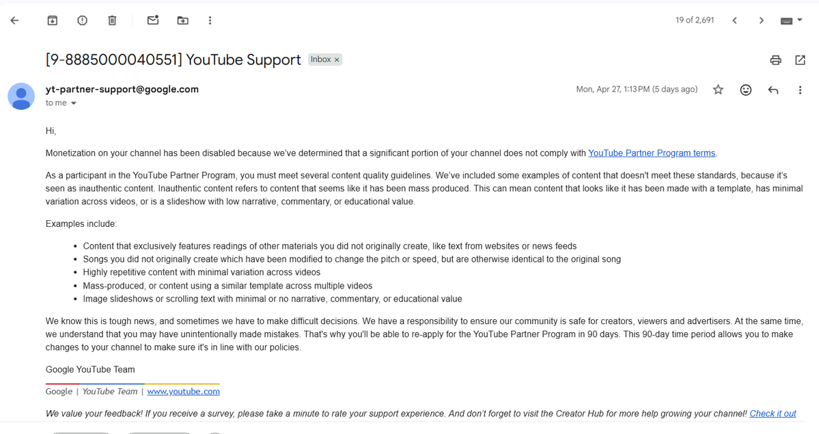Screen dimensions: 819x434
Task: Open the YouTube Partner Program terms link
Action: point(652,153)
